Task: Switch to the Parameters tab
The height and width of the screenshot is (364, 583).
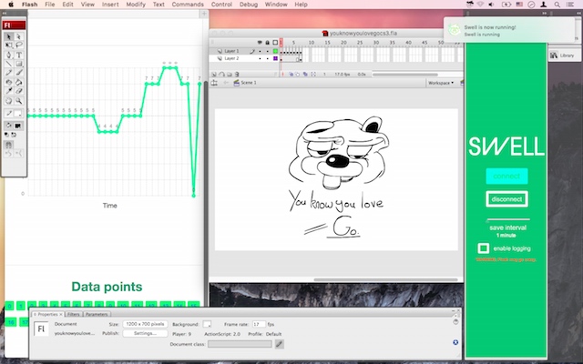Action: point(97,314)
